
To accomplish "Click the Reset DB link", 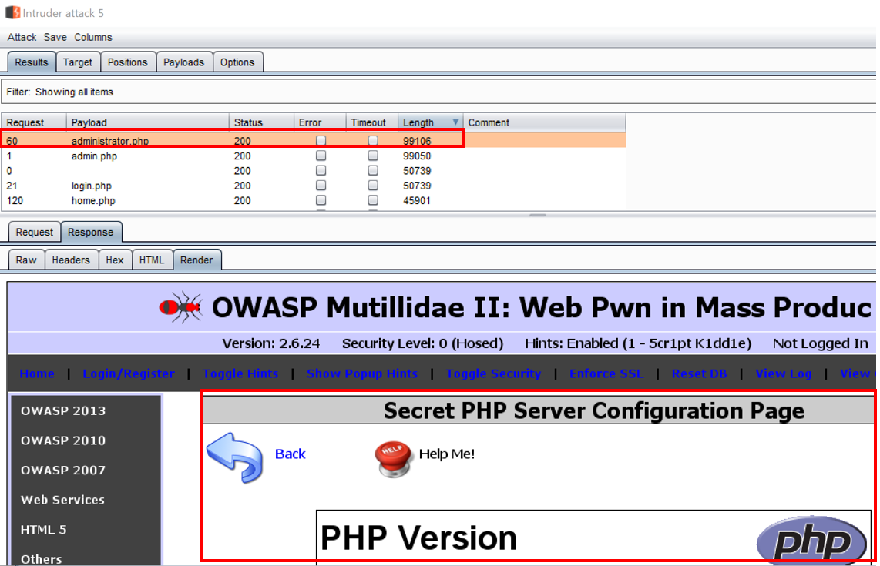I will (699, 373).
